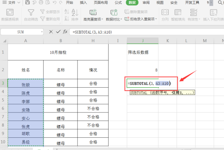Click the Name Box showing SUM
Screen dimensions: 224x150
[x=21, y=32]
